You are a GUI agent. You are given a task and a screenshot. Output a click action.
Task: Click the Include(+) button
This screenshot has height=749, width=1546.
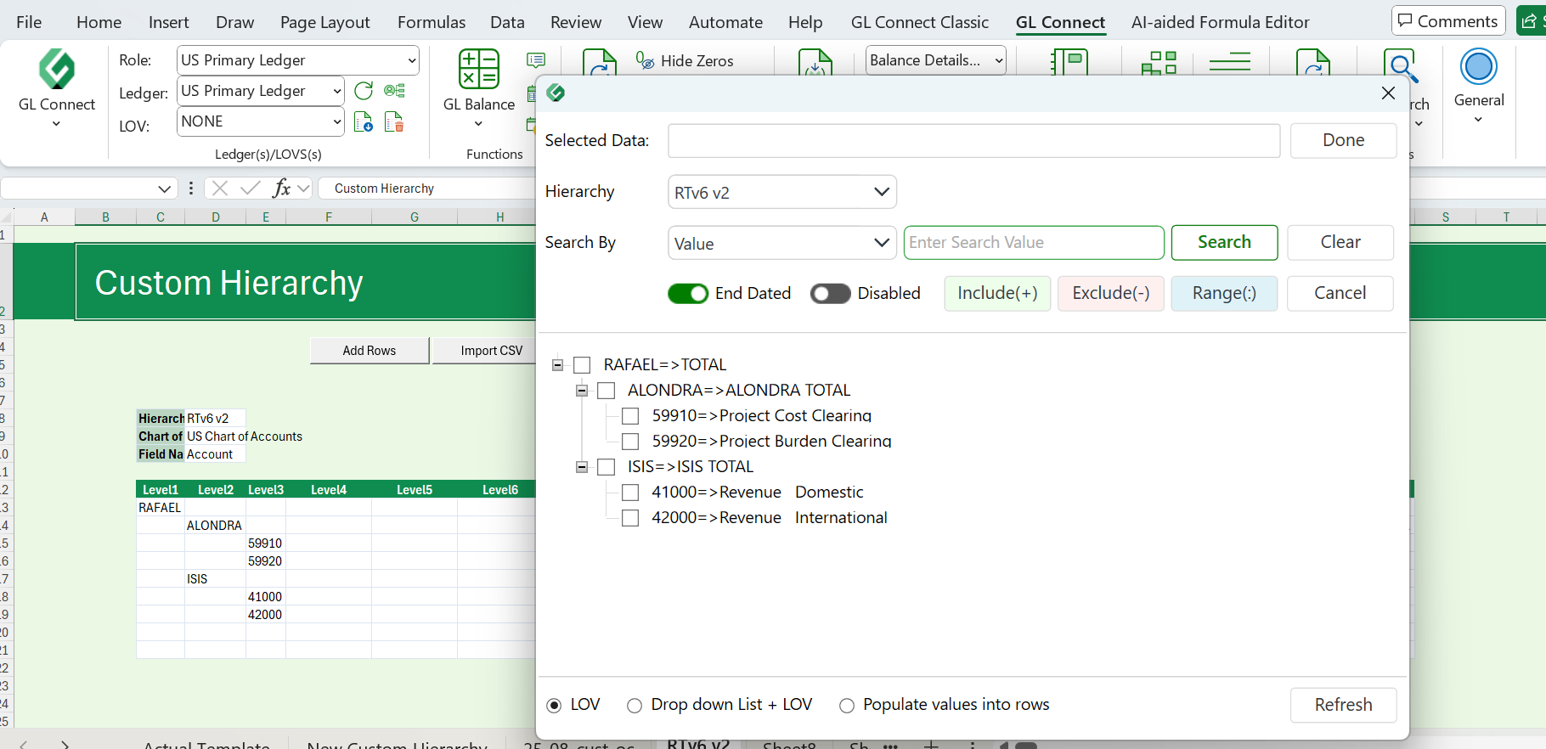[997, 294]
